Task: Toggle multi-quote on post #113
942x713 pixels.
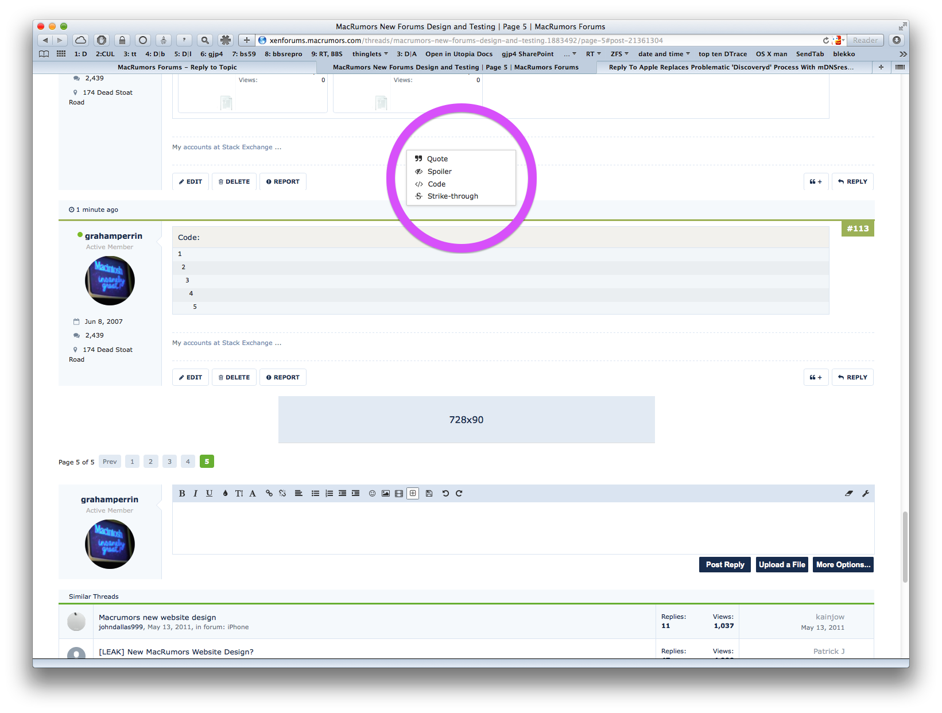Action: click(816, 377)
